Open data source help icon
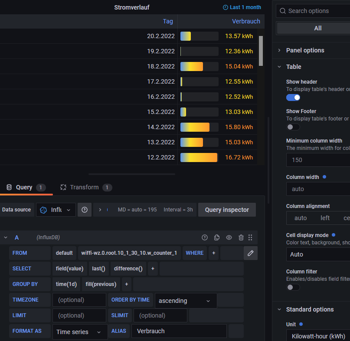Viewport: 350px width, 341px height. click(85, 210)
